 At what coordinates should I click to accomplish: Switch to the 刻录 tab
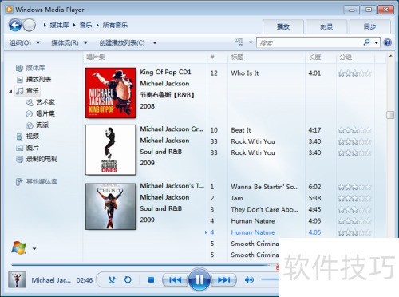click(326, 26)
